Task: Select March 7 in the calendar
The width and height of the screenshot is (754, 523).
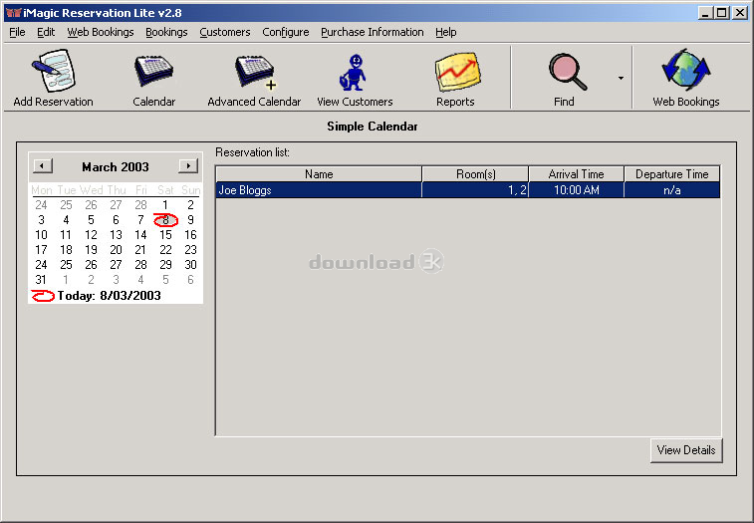Action: (x=140, y=220)
